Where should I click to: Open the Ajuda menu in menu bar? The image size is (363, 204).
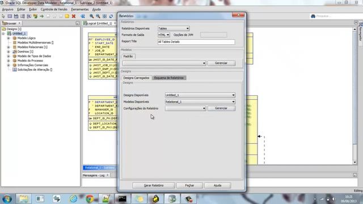click(x=96, y=9)
